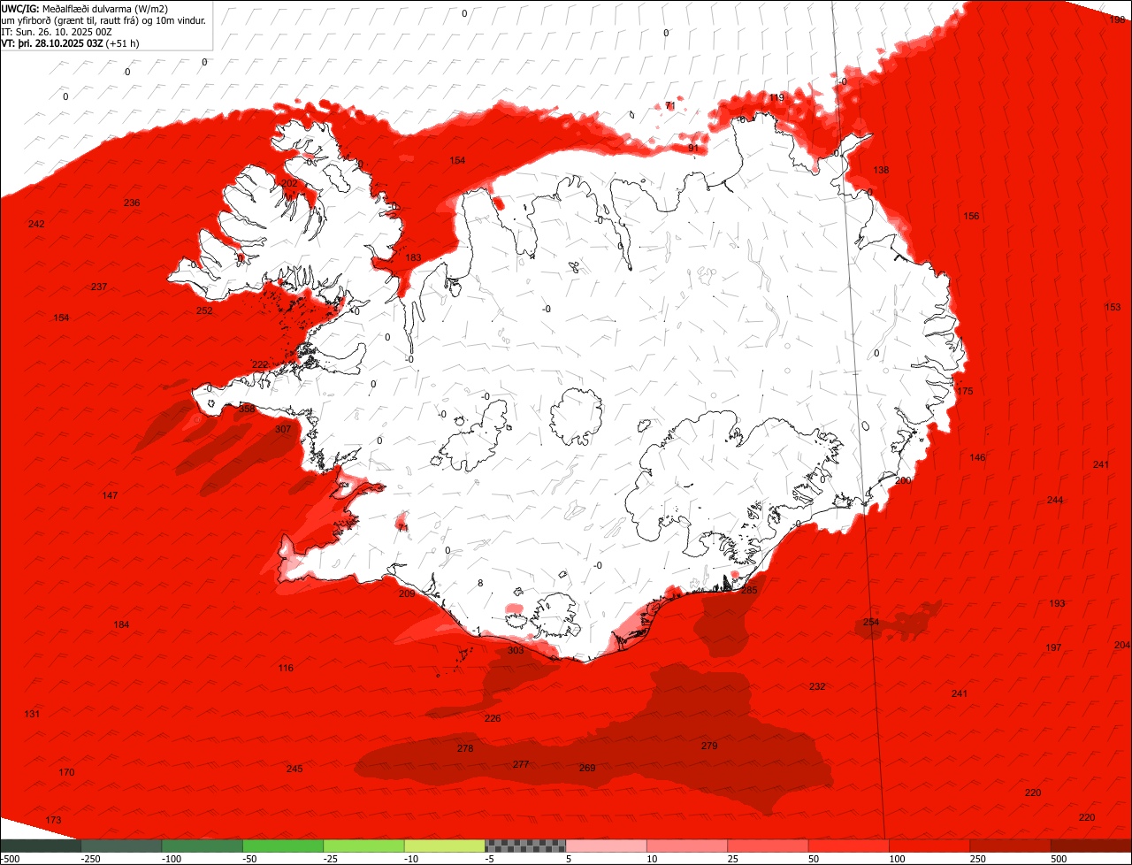Select the pale pink swatch between 5 and 10
This screenshot has width=1132, height=865.
pos(606,846)
